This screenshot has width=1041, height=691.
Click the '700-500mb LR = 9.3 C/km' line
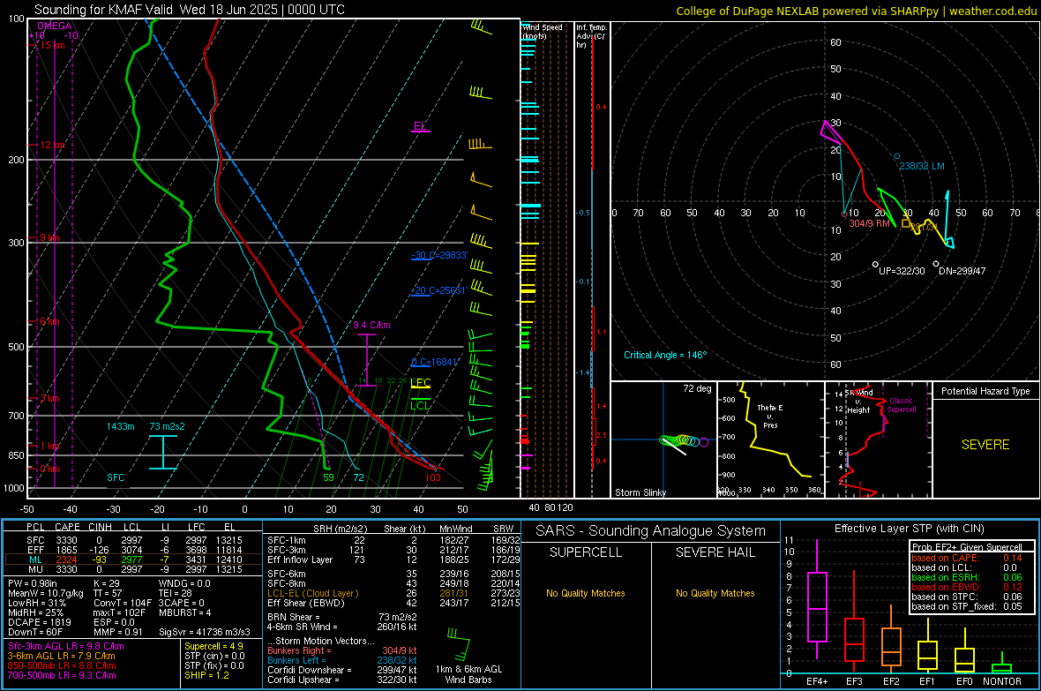(x=61, y=675)
